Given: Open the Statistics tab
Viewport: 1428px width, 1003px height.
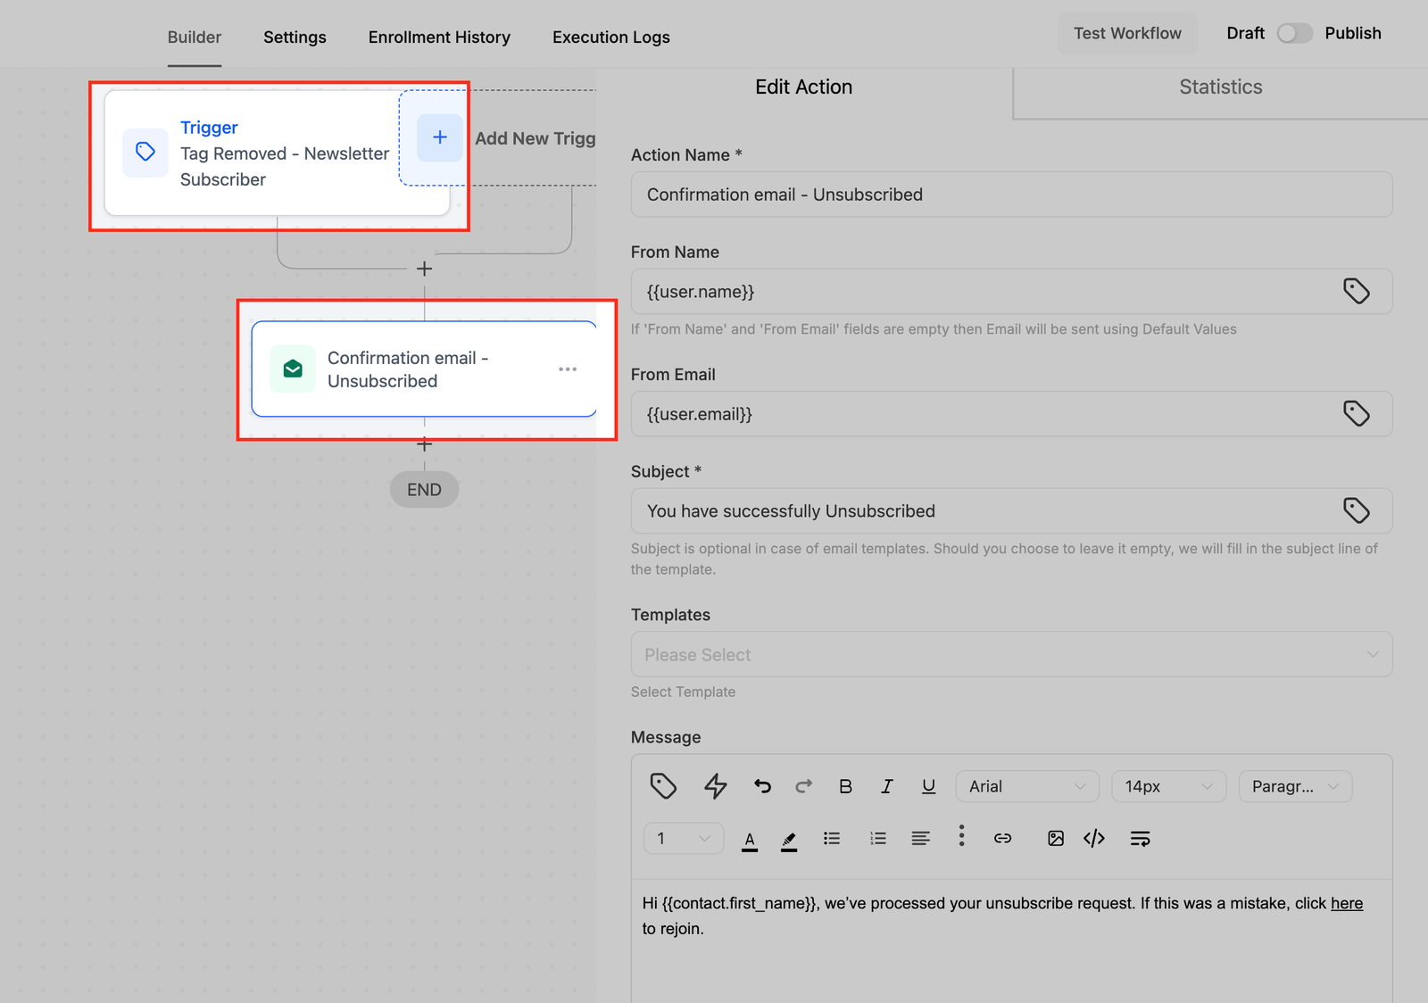Looking at the screenshot, I should [1220, 87].
